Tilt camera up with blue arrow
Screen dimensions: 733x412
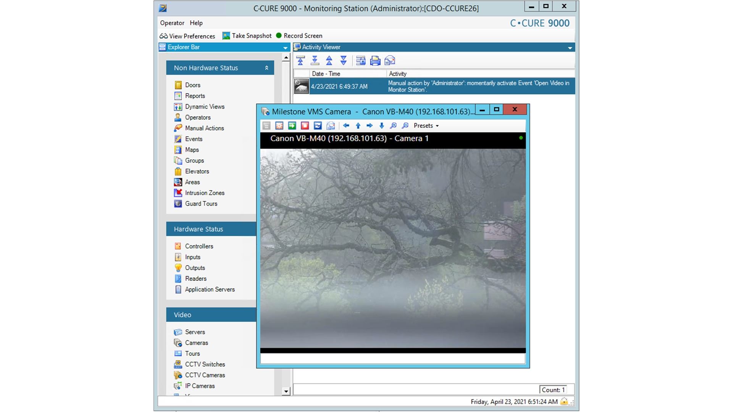(x=358, y=126)
